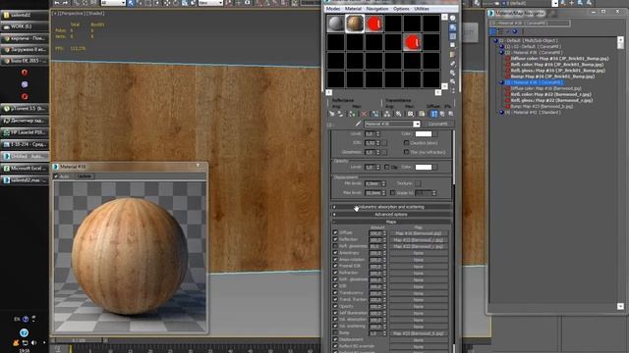This screenshot has height=353, width=629.
Task: Toggle Backlight icon on side toolbar
Action: click(452, 27)
